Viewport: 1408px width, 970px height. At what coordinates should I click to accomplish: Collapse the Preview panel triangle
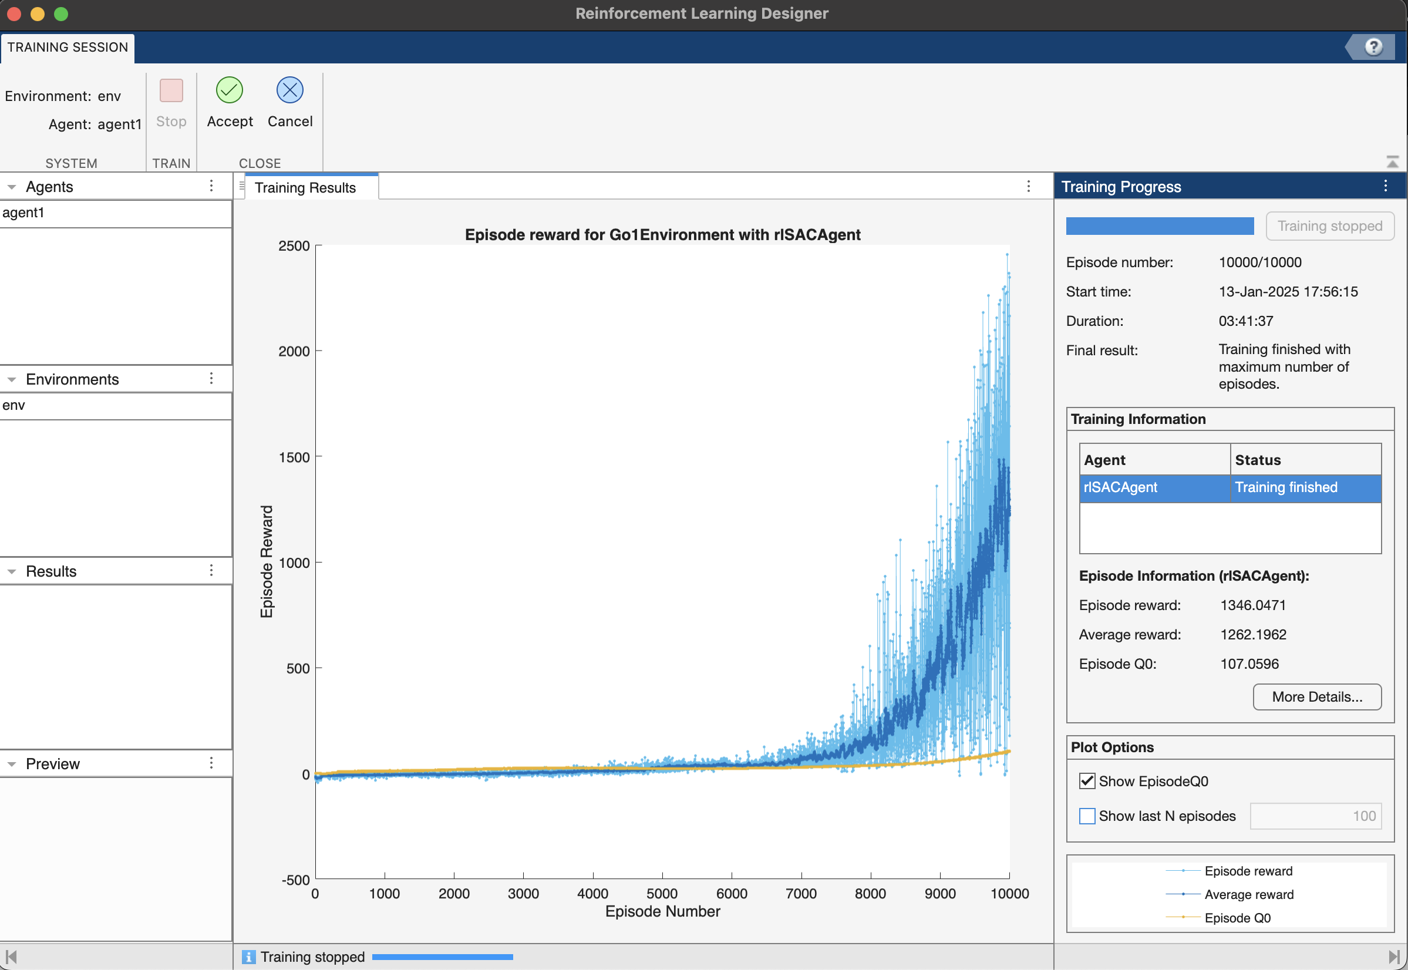(x=12, y=764)
